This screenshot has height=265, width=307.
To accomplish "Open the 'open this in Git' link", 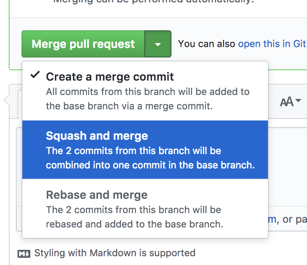I will pyautogui.click(x=272, y=44).
